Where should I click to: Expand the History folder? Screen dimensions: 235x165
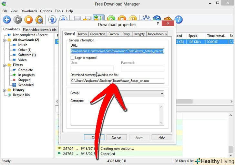coord(4,90)
